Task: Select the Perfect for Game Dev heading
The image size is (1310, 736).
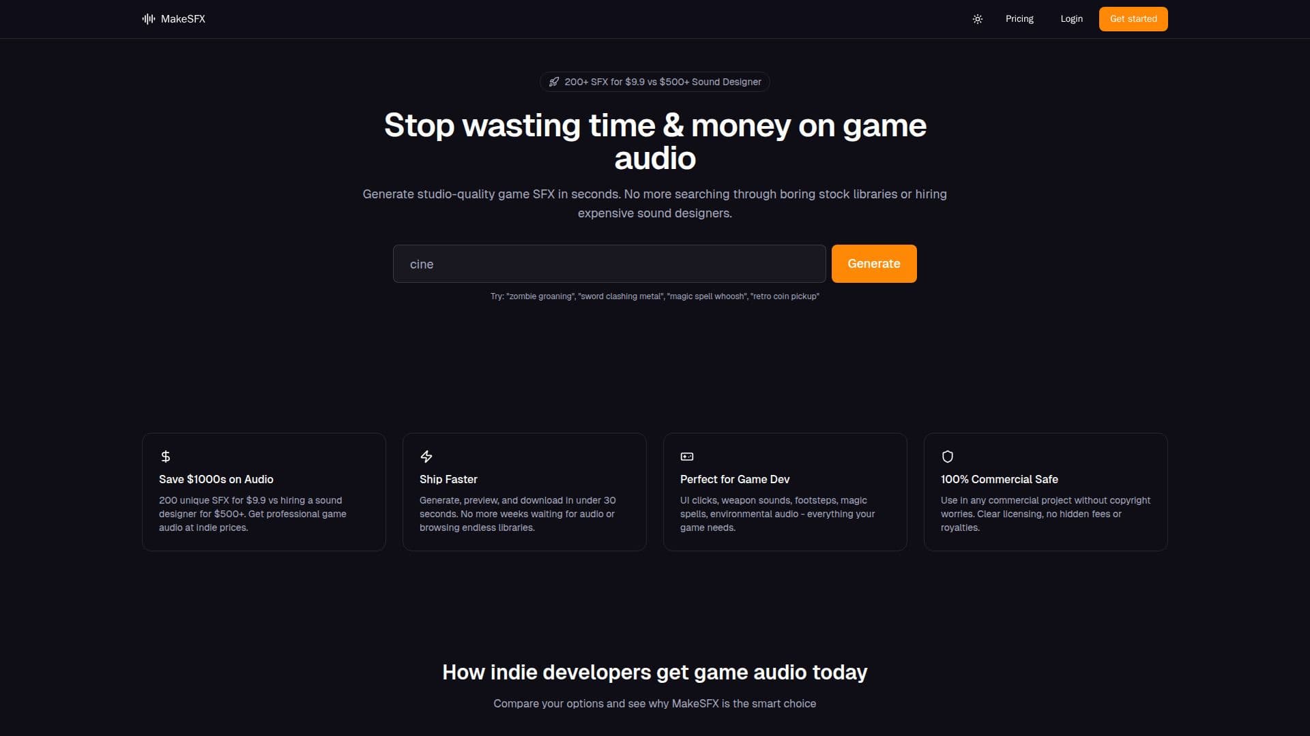Action: coord(735,479)
